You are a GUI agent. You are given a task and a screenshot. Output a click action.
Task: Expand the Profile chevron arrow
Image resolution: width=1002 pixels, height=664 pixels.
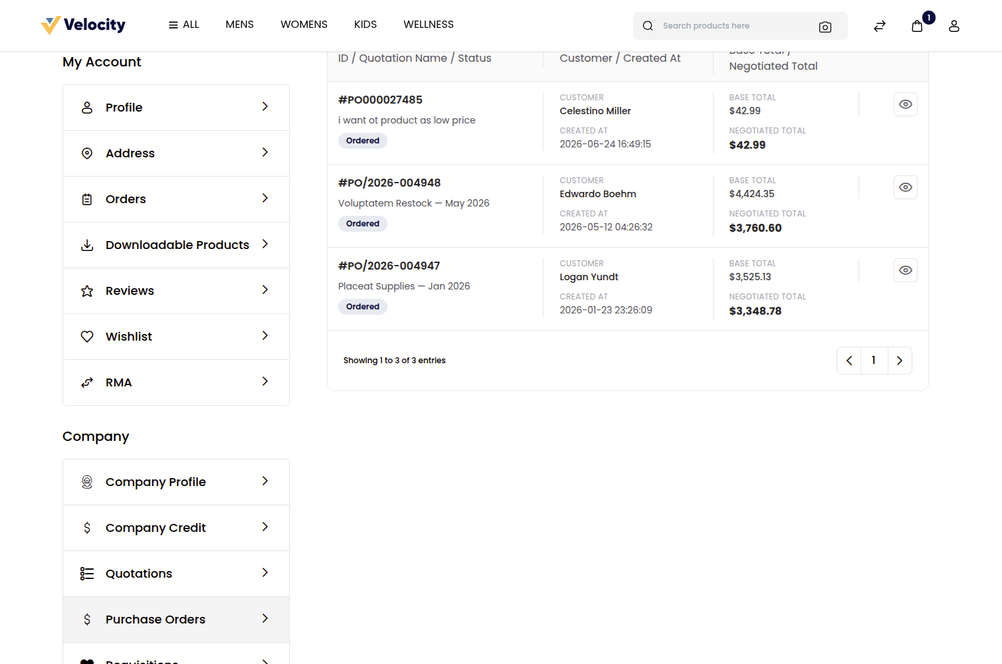click(265, 107)
